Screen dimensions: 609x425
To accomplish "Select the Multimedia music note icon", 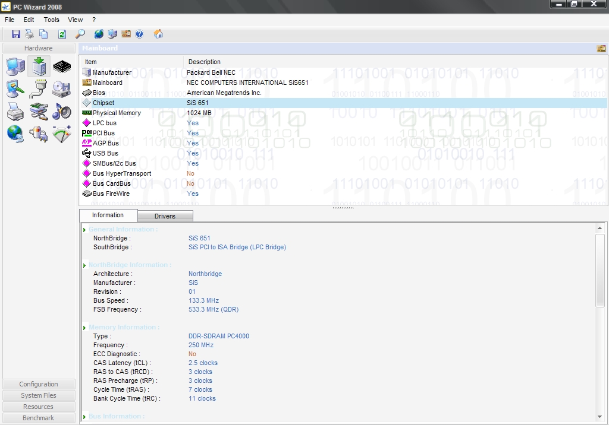I will (62, 112).
